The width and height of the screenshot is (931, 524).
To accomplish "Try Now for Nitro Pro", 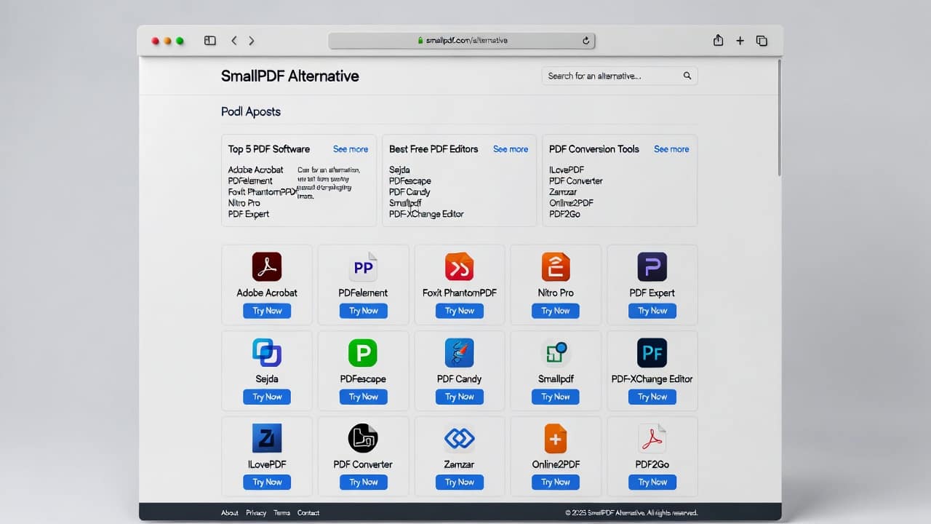I will (x=556, y=311).
